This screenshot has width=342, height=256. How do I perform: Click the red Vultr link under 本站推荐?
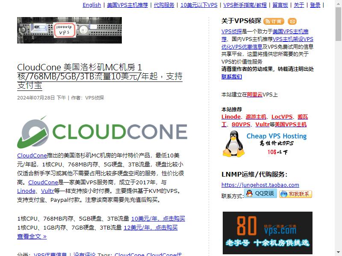tap(262, 124)
